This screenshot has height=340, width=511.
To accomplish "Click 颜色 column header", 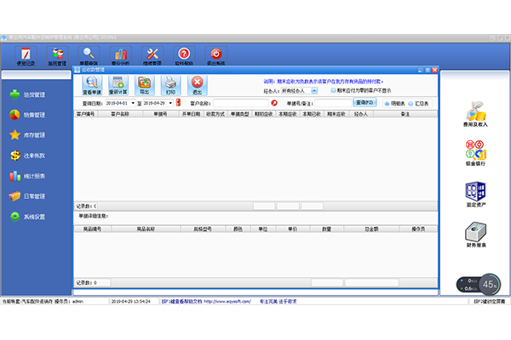I will 238,229.
